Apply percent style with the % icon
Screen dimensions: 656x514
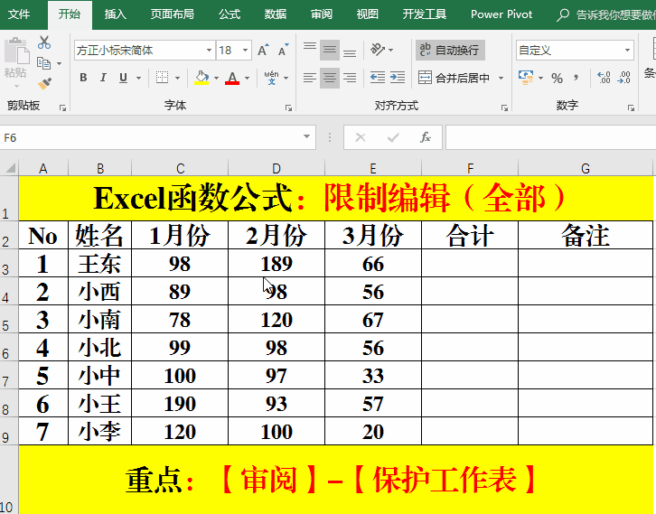tap(557, 78)
